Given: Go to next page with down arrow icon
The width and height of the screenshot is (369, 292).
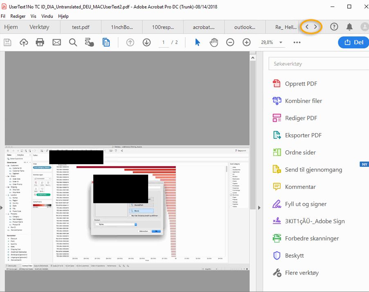Looking at the screenshot, I should click(146, 42).
